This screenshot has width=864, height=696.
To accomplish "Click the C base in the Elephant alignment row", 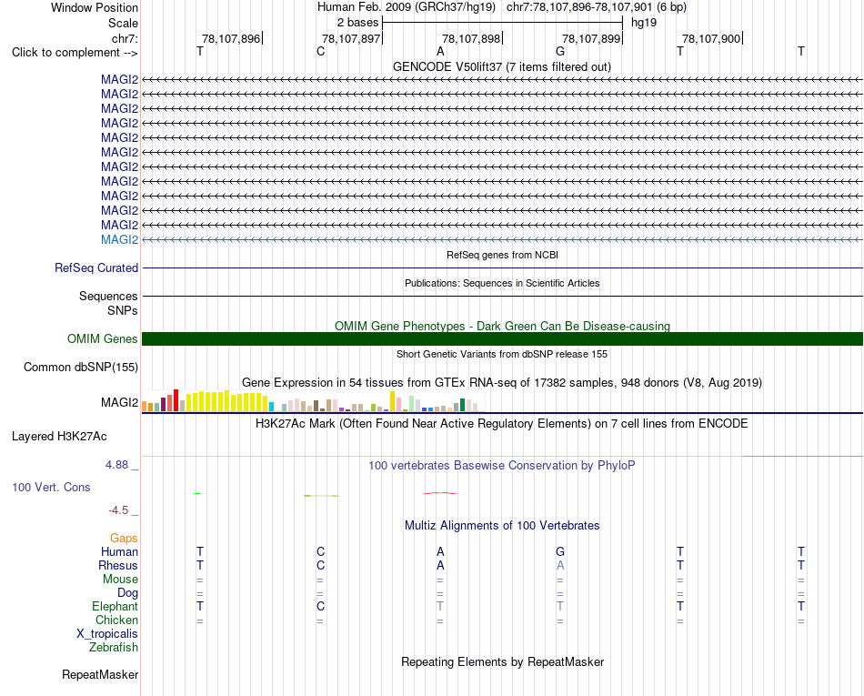I will [321, 606].
